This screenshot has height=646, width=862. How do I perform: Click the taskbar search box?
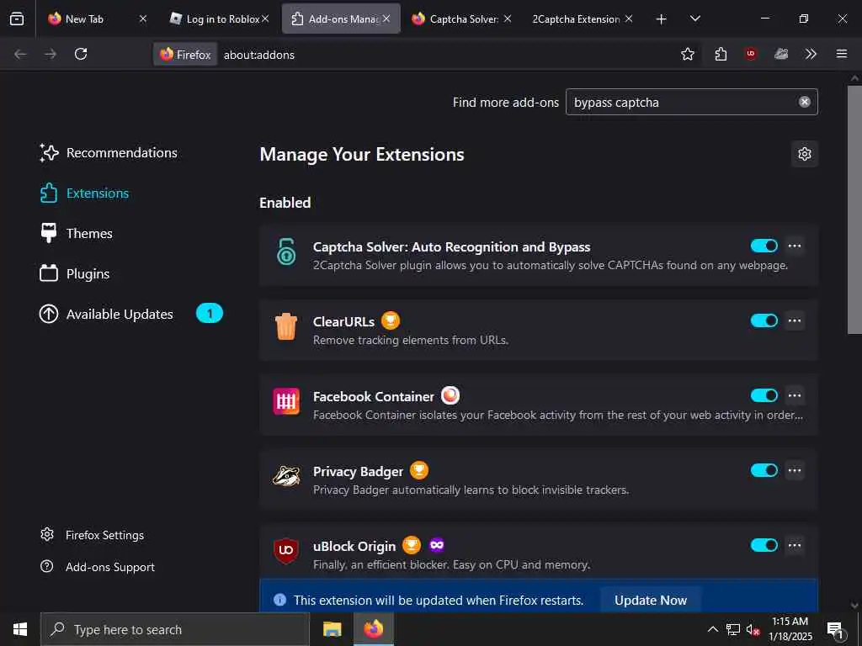(x=175, y=629)
